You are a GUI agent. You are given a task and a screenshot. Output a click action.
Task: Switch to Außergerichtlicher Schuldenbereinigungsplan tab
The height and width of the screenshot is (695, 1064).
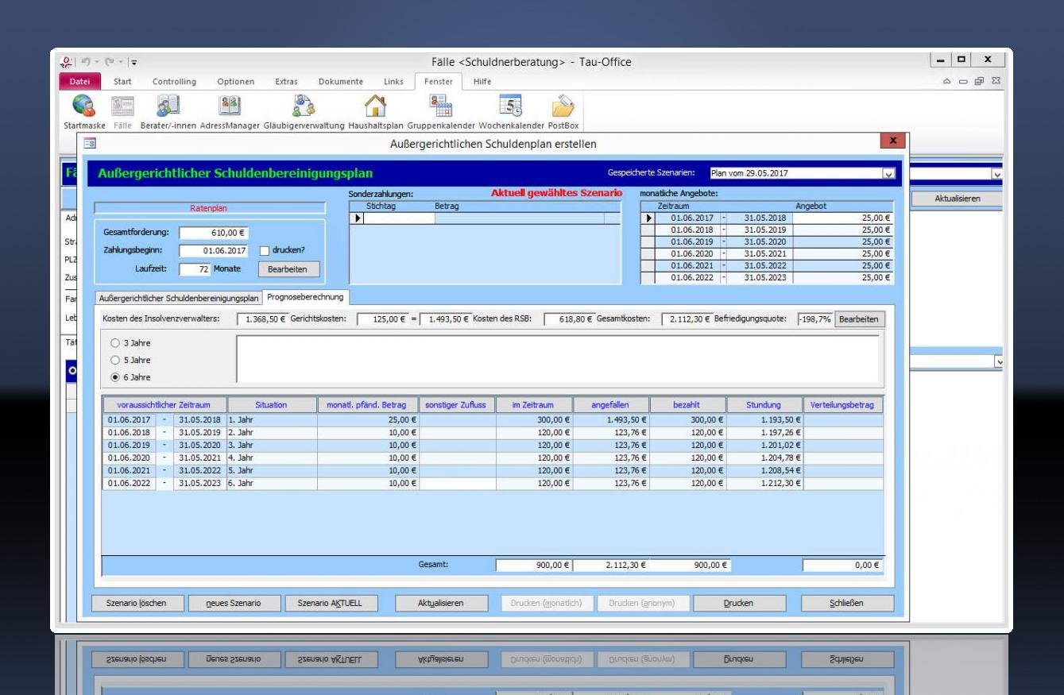[178, 298]
